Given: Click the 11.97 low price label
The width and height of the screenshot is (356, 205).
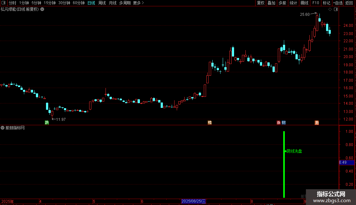Looking at the screenshot, I should click(x=61, y=119).
